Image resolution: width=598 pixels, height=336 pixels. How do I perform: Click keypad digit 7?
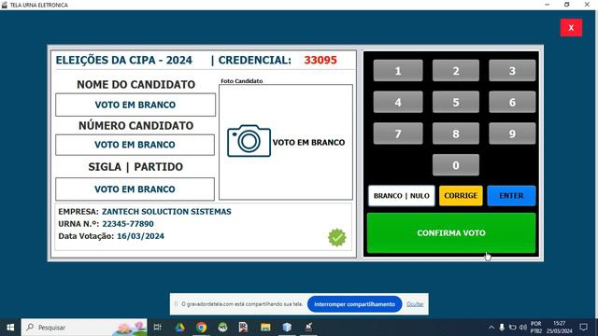pos(398,133)
